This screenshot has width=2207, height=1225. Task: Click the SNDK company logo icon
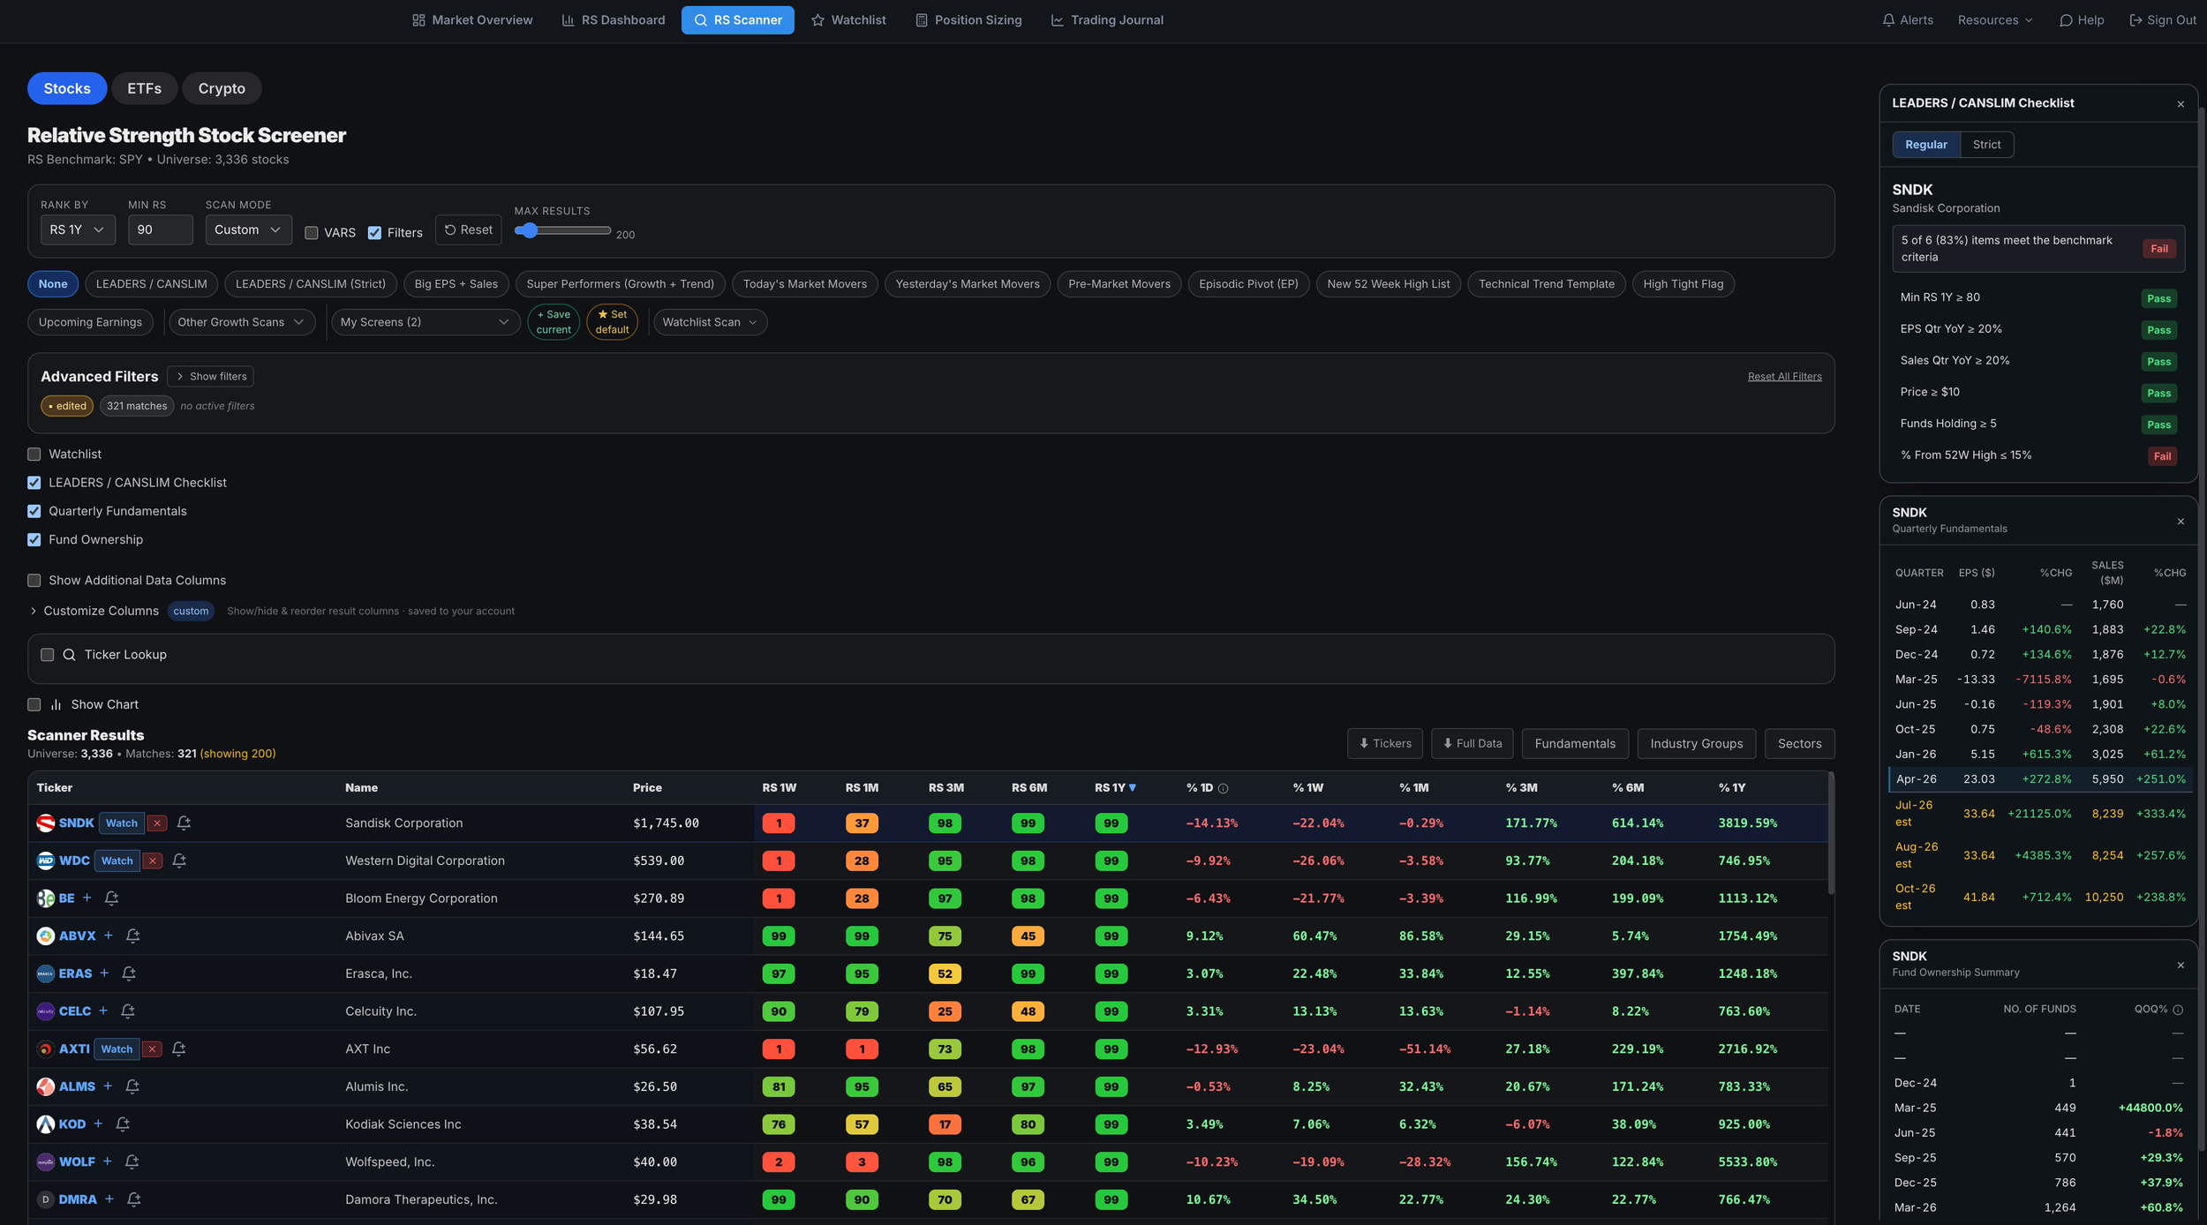coord(45,823)
